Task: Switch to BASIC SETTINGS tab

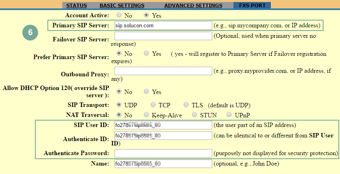Action: click(x=122, y=6)
